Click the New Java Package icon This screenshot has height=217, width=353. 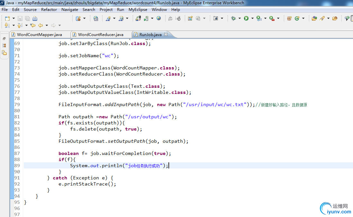[290, 18]
